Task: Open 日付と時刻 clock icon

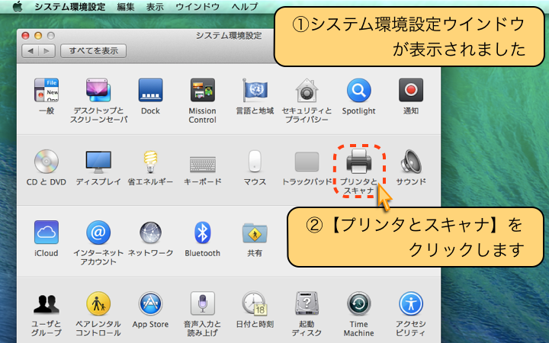Action: [255, 303]
